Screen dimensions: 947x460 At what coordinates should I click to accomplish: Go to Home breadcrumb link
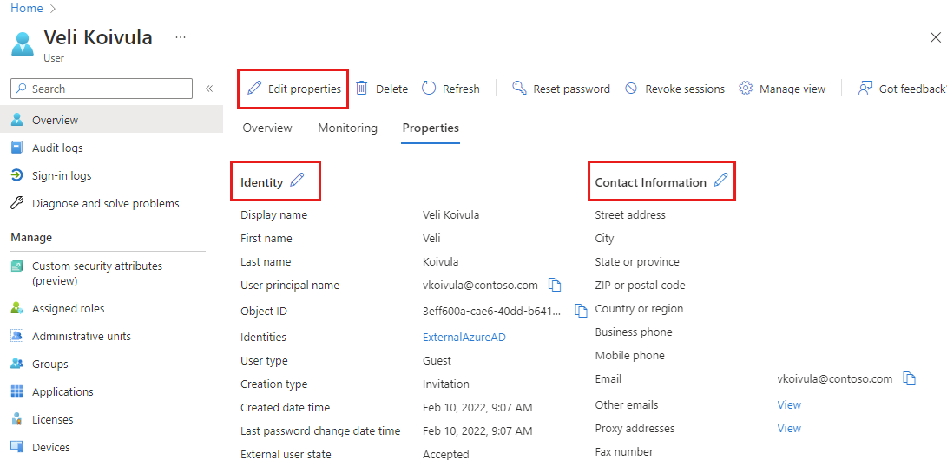pyautogui.click(x=26, y=8)
